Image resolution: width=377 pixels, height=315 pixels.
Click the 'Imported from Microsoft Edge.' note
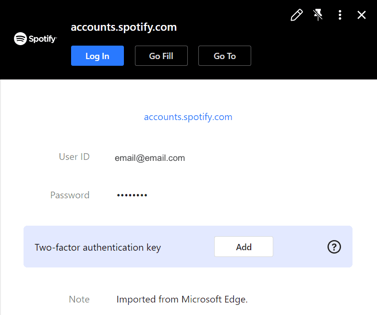pyautogui.click(x=182, y=300)
